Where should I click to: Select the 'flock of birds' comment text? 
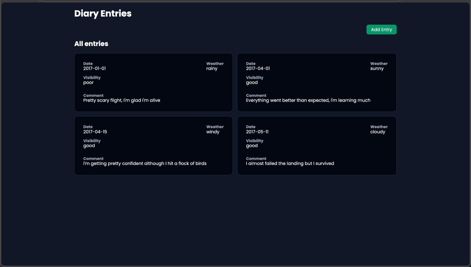point(145,164)
